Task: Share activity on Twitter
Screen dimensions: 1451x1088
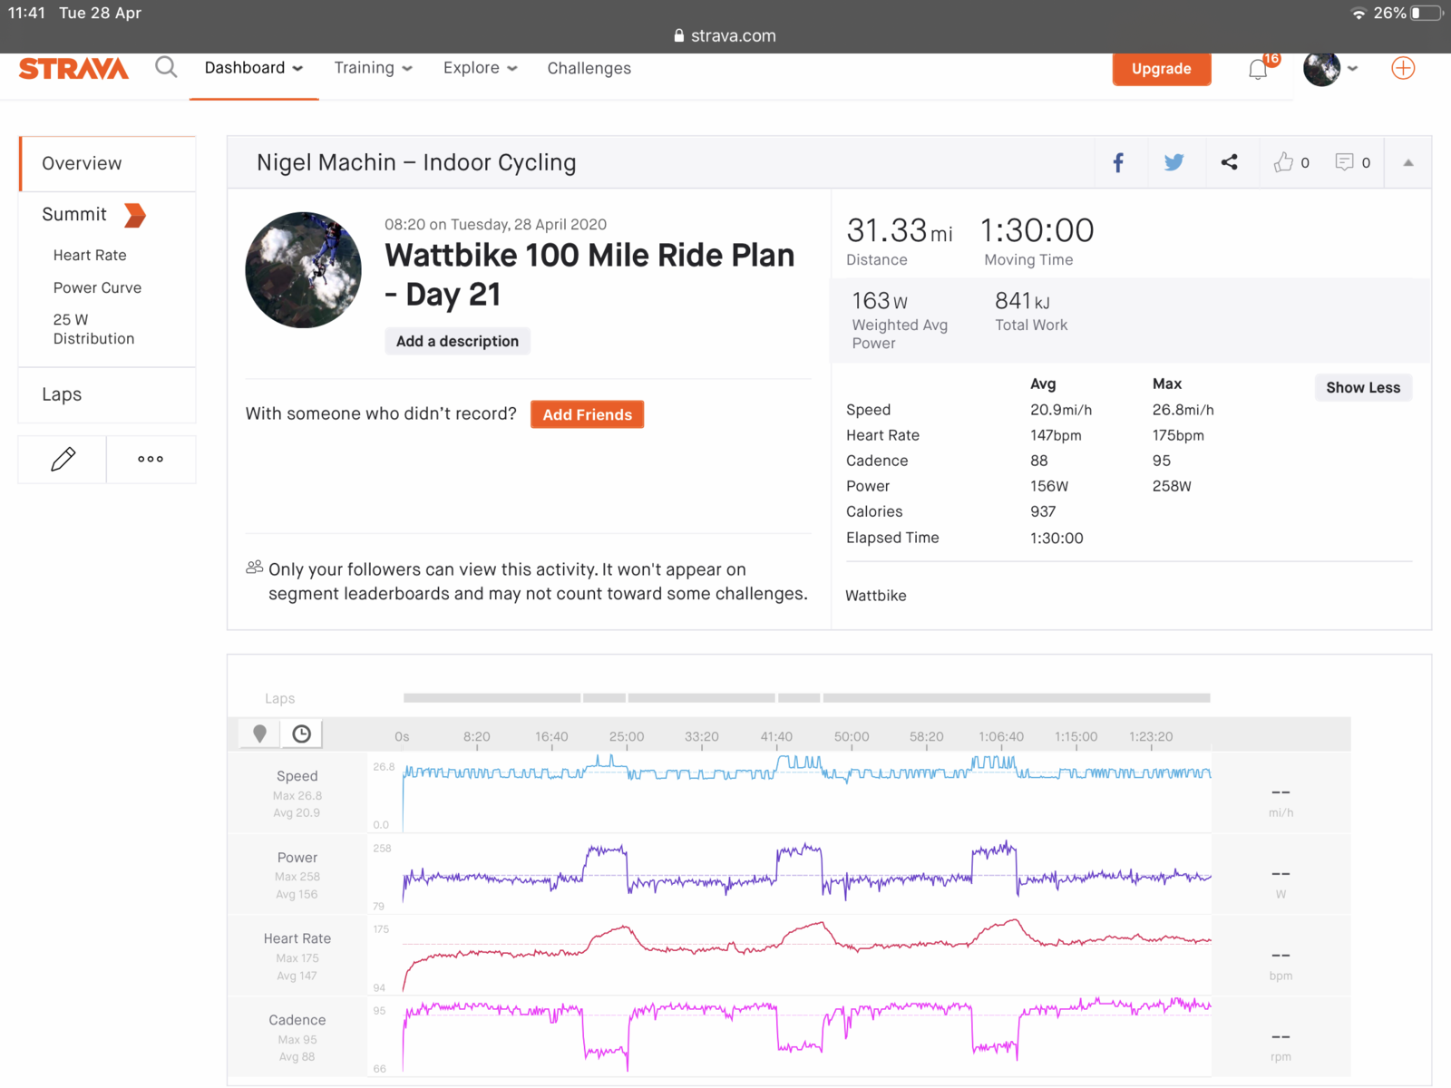Action: (x=1173, y=162)
